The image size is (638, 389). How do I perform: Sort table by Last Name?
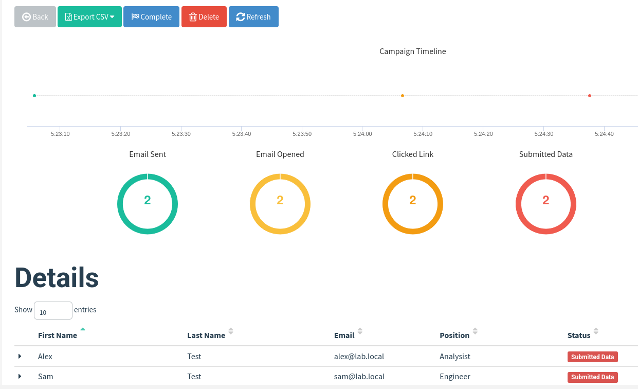coord(206,335)
